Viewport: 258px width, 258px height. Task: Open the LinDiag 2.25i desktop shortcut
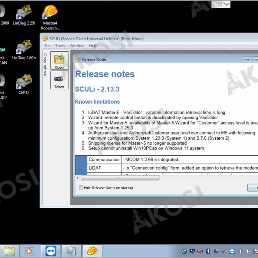tap(24, 15)
